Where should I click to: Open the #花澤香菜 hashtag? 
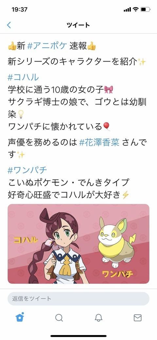(99, 142)
